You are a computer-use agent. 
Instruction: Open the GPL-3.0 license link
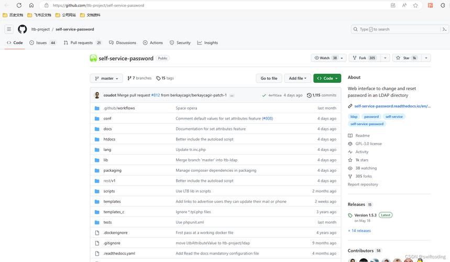click(368, 144)
